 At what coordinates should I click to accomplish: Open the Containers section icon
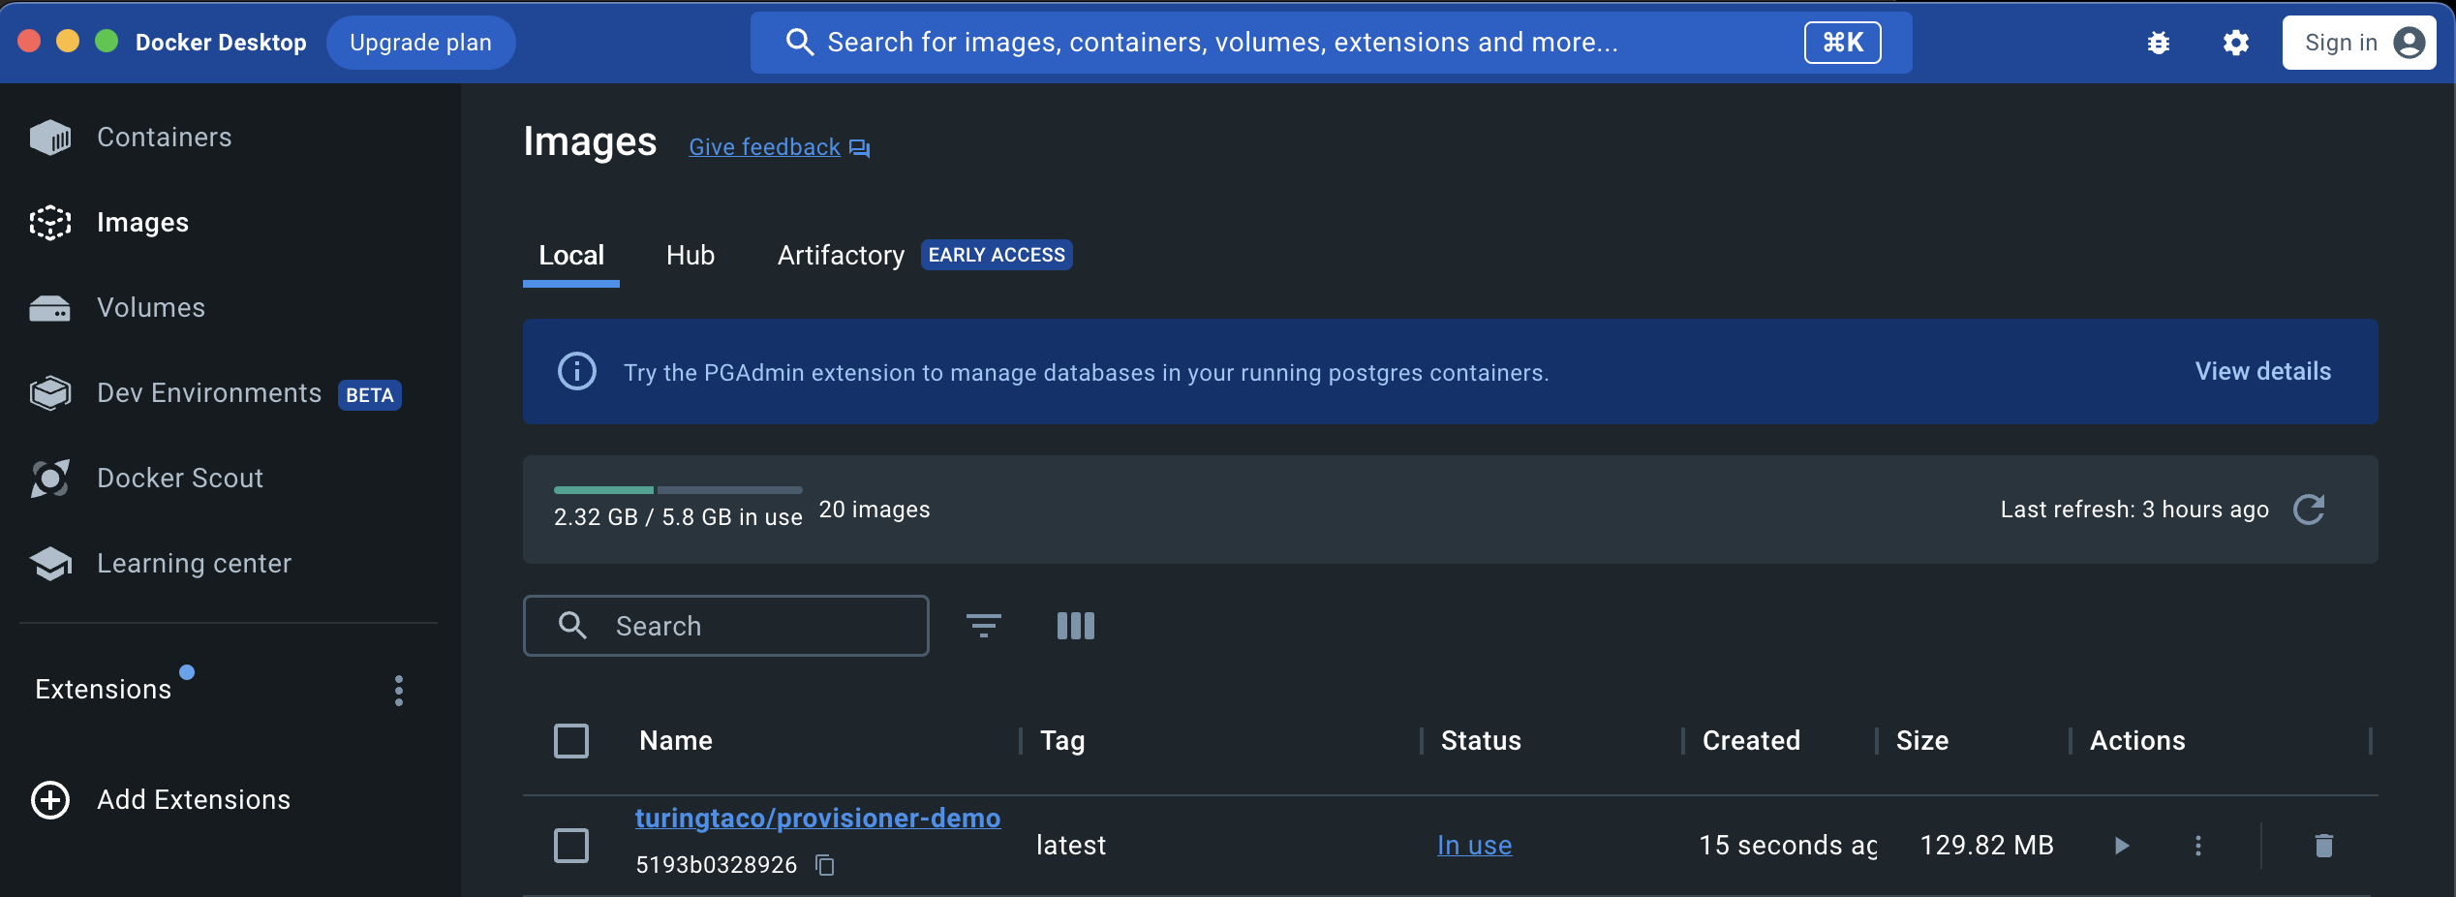[x=50, y=138]
